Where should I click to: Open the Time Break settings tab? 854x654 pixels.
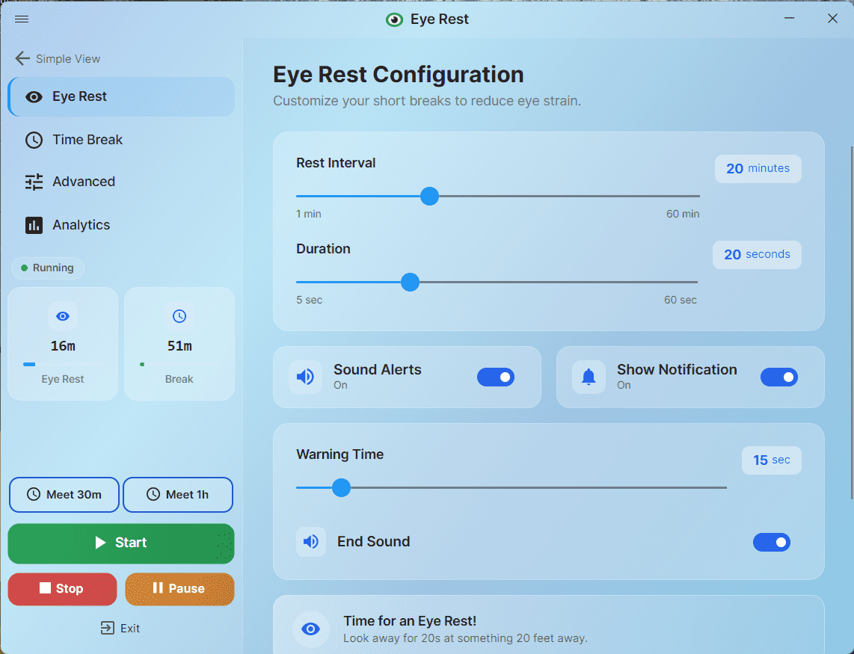(87, 140)
